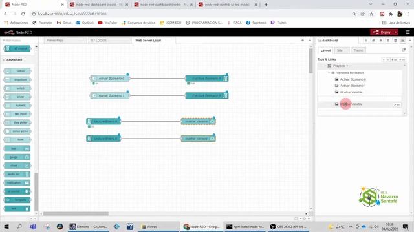This screenshot has height=232, width=414.
Task: Select the numeric node in the palette
Action: click(17, 106)
